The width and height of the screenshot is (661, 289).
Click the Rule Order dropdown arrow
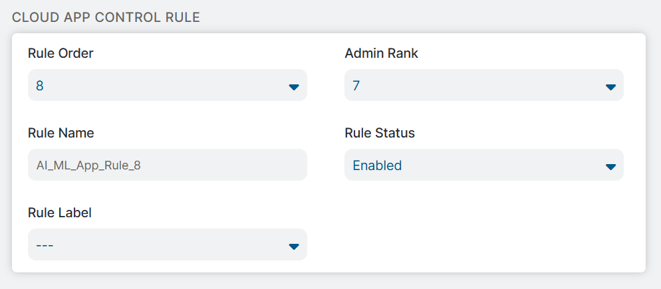(294, 87)
